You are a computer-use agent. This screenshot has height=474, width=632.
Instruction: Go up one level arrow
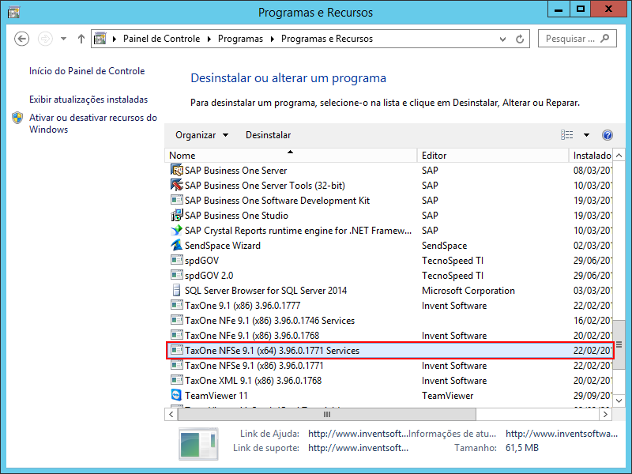click(81, 39)
